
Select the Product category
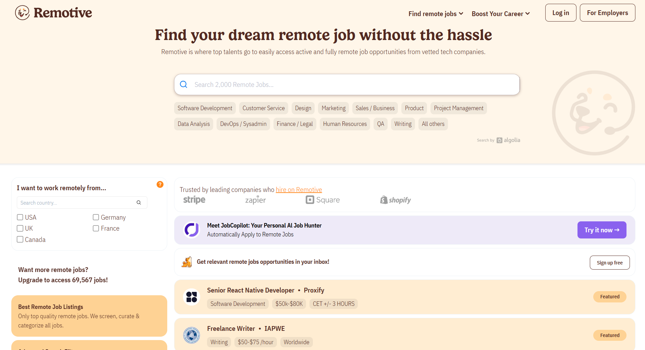pos(414,108)
